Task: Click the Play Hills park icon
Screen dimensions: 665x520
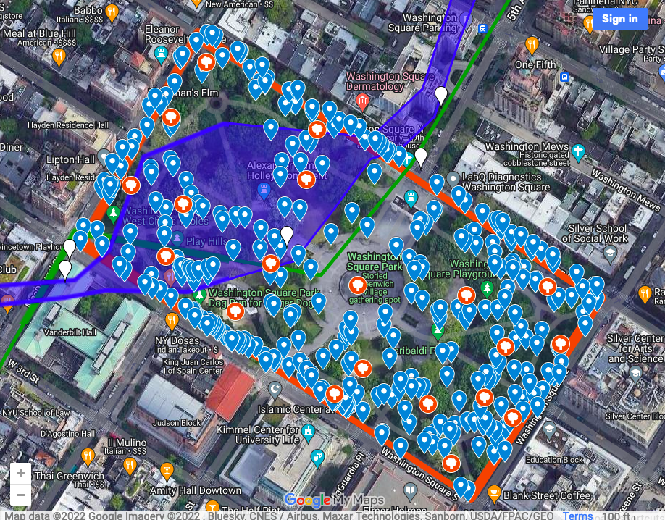Action: click(177, 239)
